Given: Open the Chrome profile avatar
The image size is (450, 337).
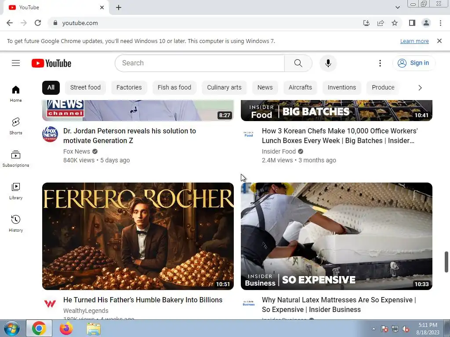Looking at the screenshot, I should click(x=426, y=23).
